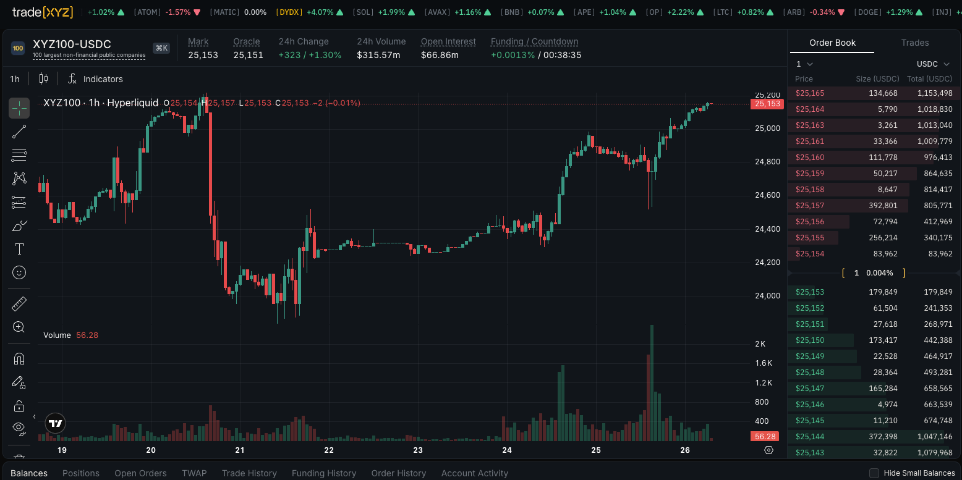The image size is (962, 480).
Task: Click the Indicators button
Action: pos(96,79)
